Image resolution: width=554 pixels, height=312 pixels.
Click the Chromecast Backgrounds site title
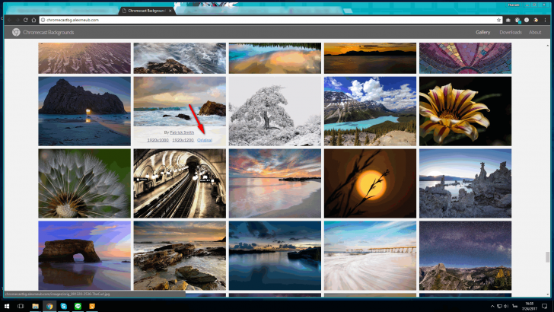pyautogui.click(x=49, y=32)
